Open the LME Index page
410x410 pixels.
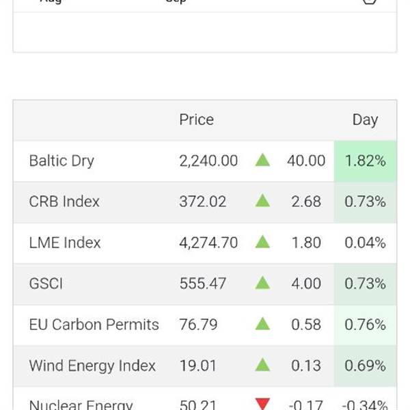[x=65, y=243]
